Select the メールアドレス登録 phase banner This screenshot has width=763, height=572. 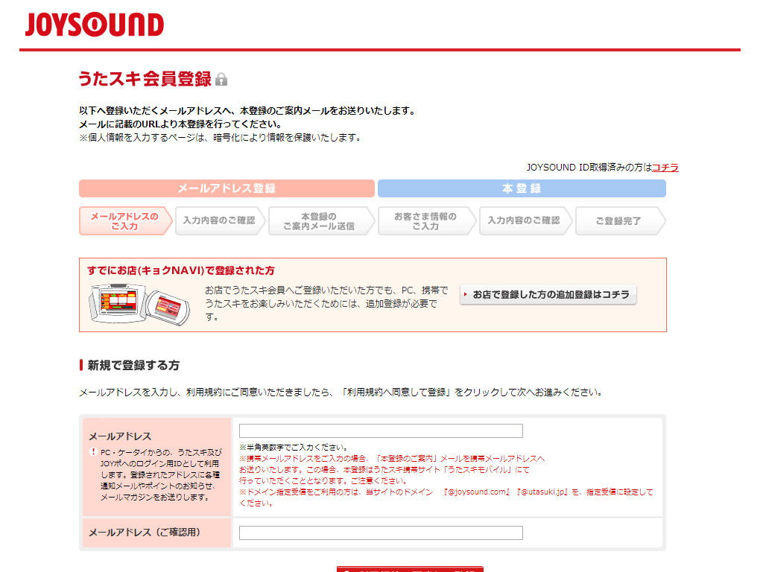227,188
